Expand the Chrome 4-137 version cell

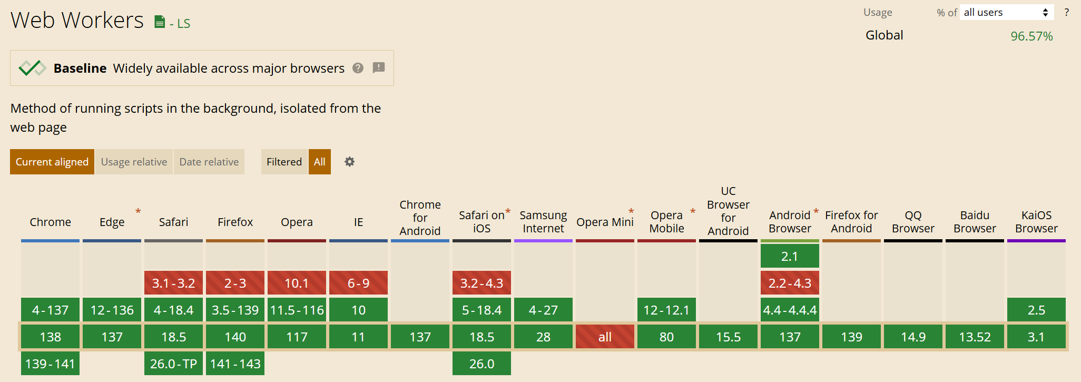click(50, 310)
